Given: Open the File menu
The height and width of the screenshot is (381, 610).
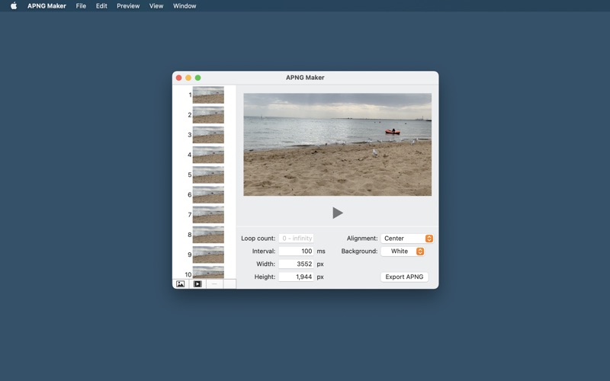Looking at the screenshot, I should (x=81, y=6).
